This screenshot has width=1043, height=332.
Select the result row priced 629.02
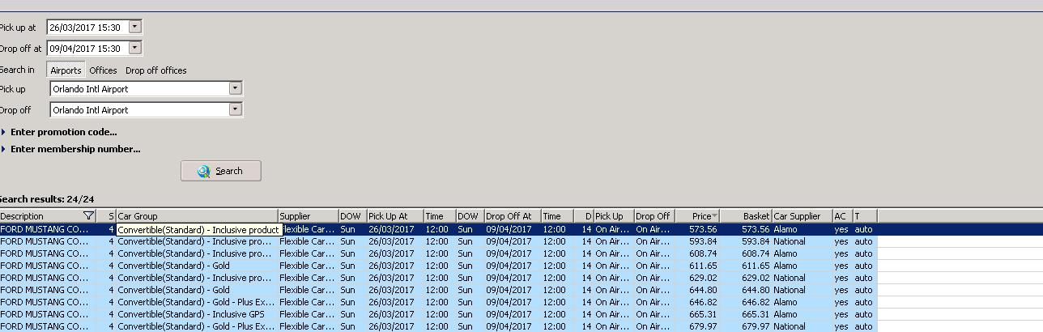click(x=439, y=278)
